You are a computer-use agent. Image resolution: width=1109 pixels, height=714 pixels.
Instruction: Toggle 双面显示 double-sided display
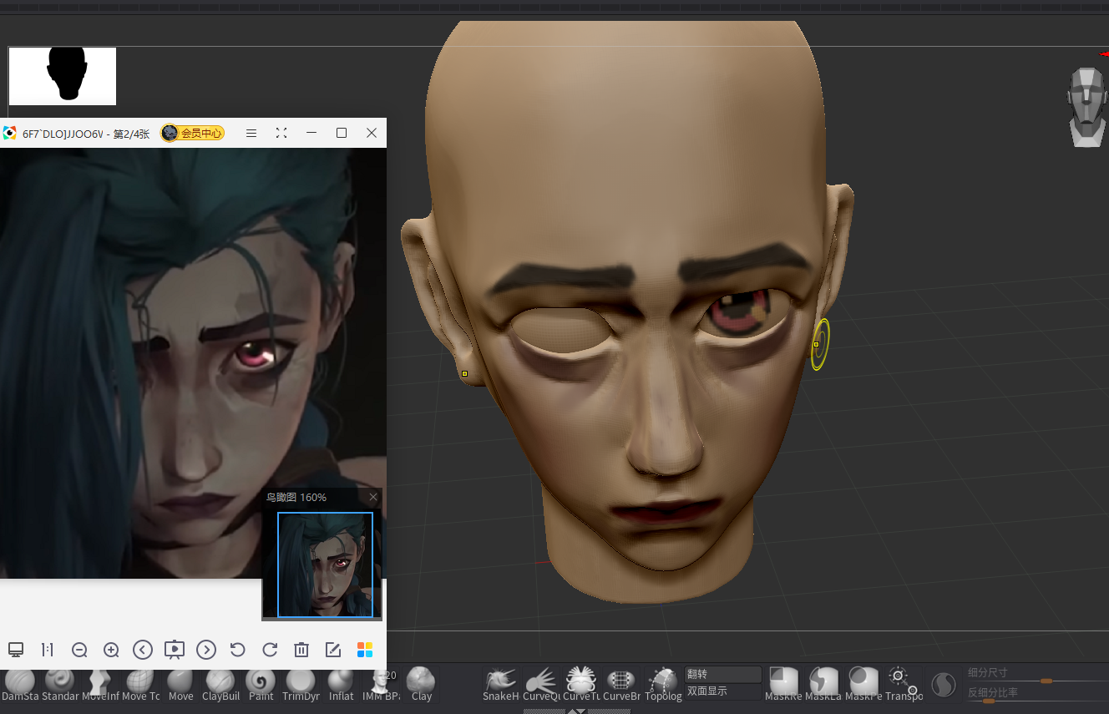(723, 691)
